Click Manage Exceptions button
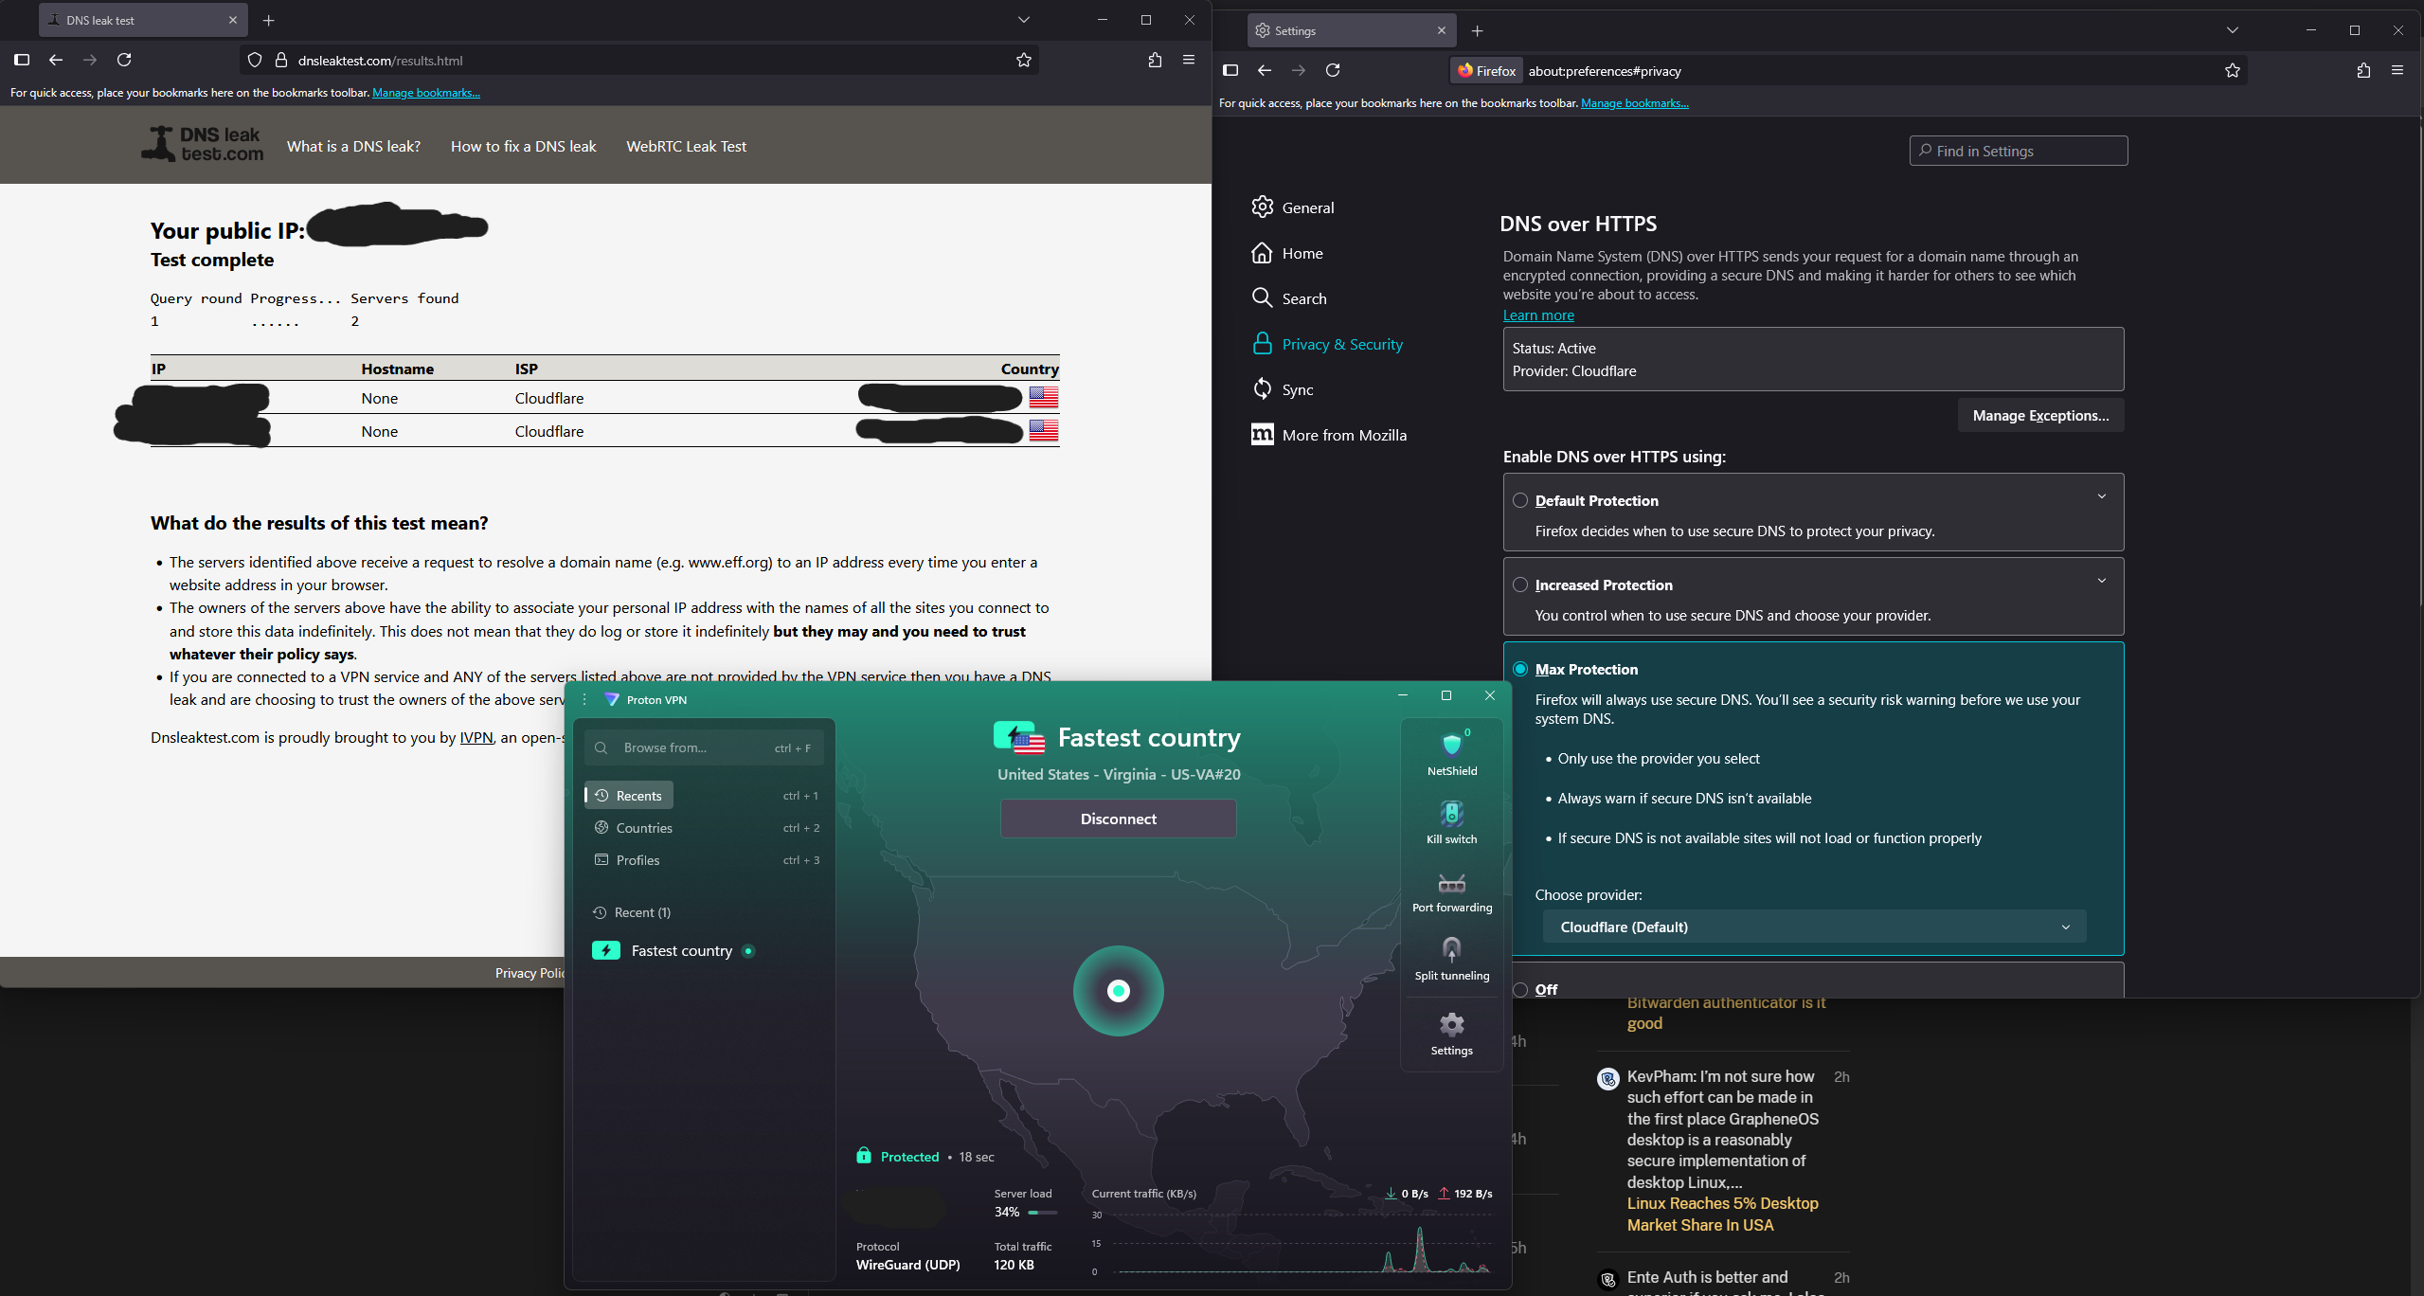 coord(2040,415)
